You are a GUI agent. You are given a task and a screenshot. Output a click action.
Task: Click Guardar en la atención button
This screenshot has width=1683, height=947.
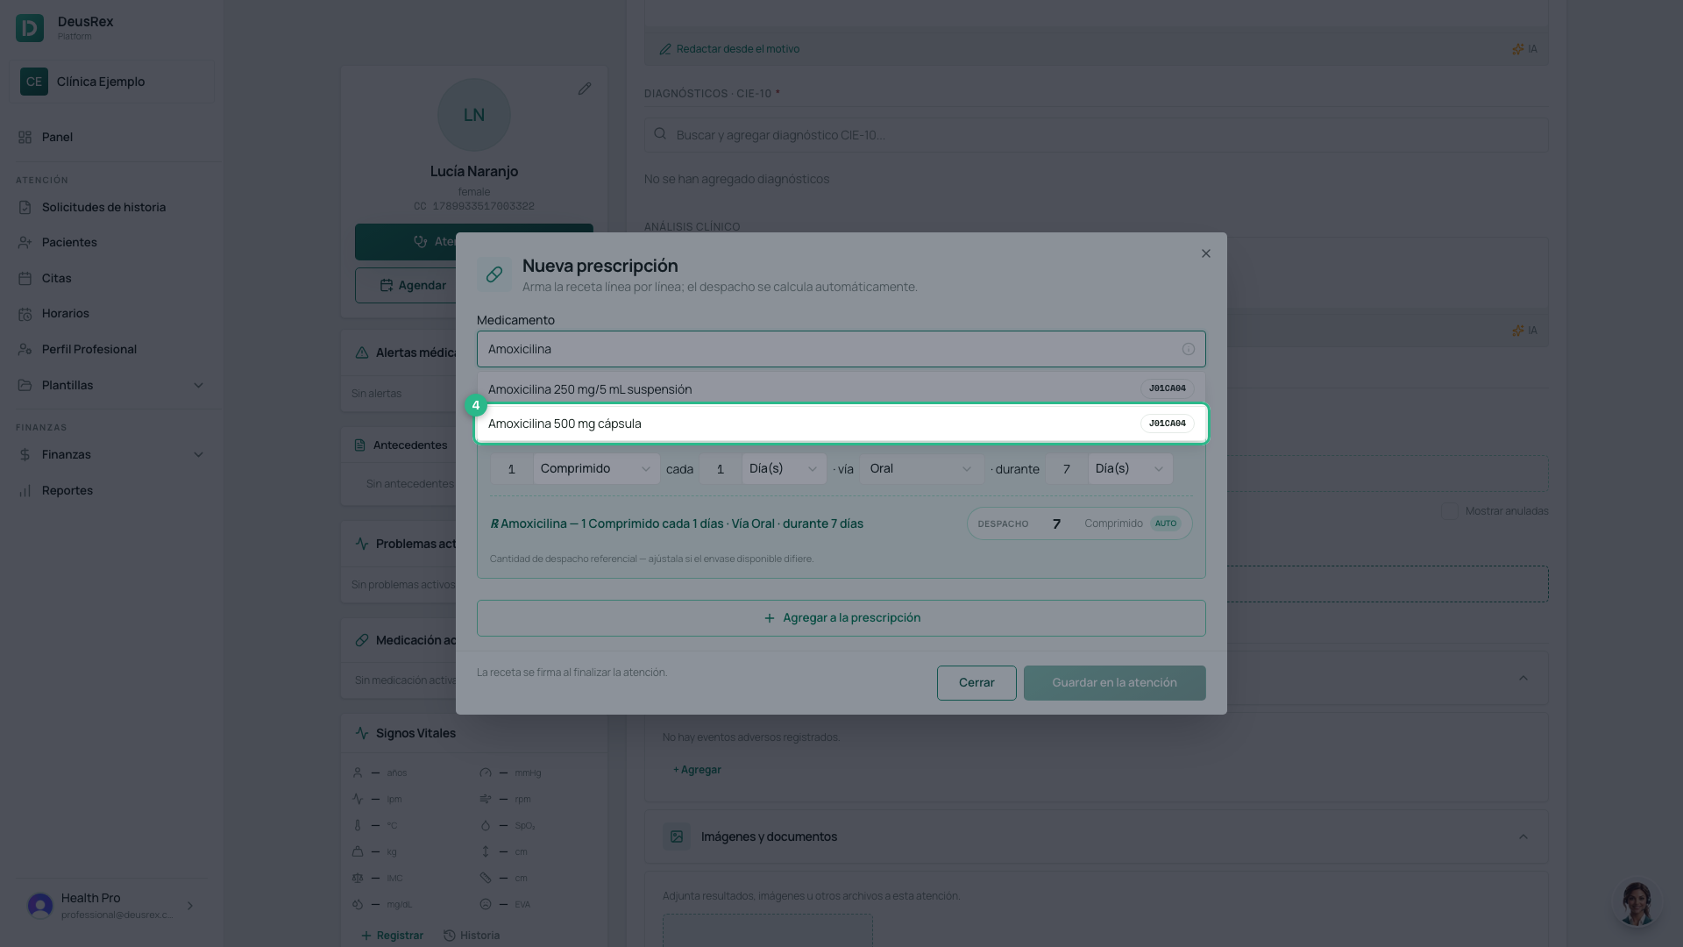[x=1115, y=683]
